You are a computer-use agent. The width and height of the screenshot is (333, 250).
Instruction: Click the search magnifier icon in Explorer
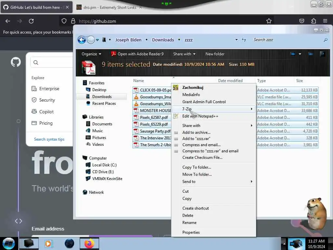(325, 40)
